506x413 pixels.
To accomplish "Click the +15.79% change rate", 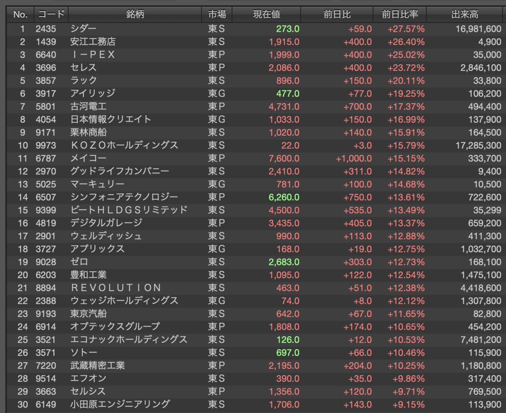I will point(406,145).
